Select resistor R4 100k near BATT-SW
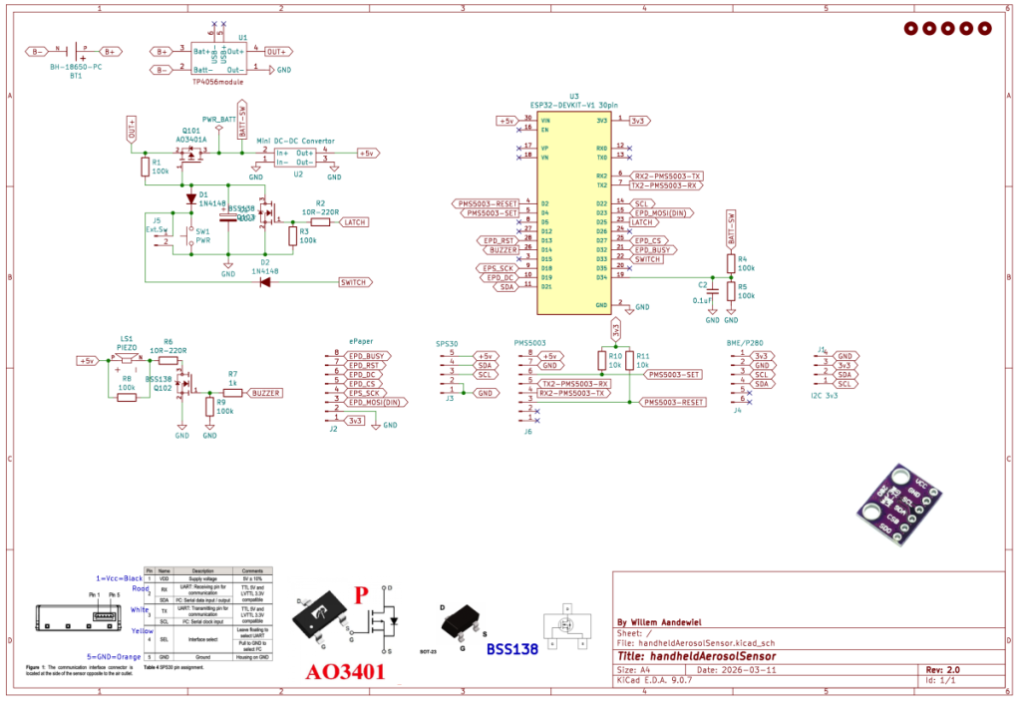Screen dimensions: 1021x703 (x=731, y=263)
